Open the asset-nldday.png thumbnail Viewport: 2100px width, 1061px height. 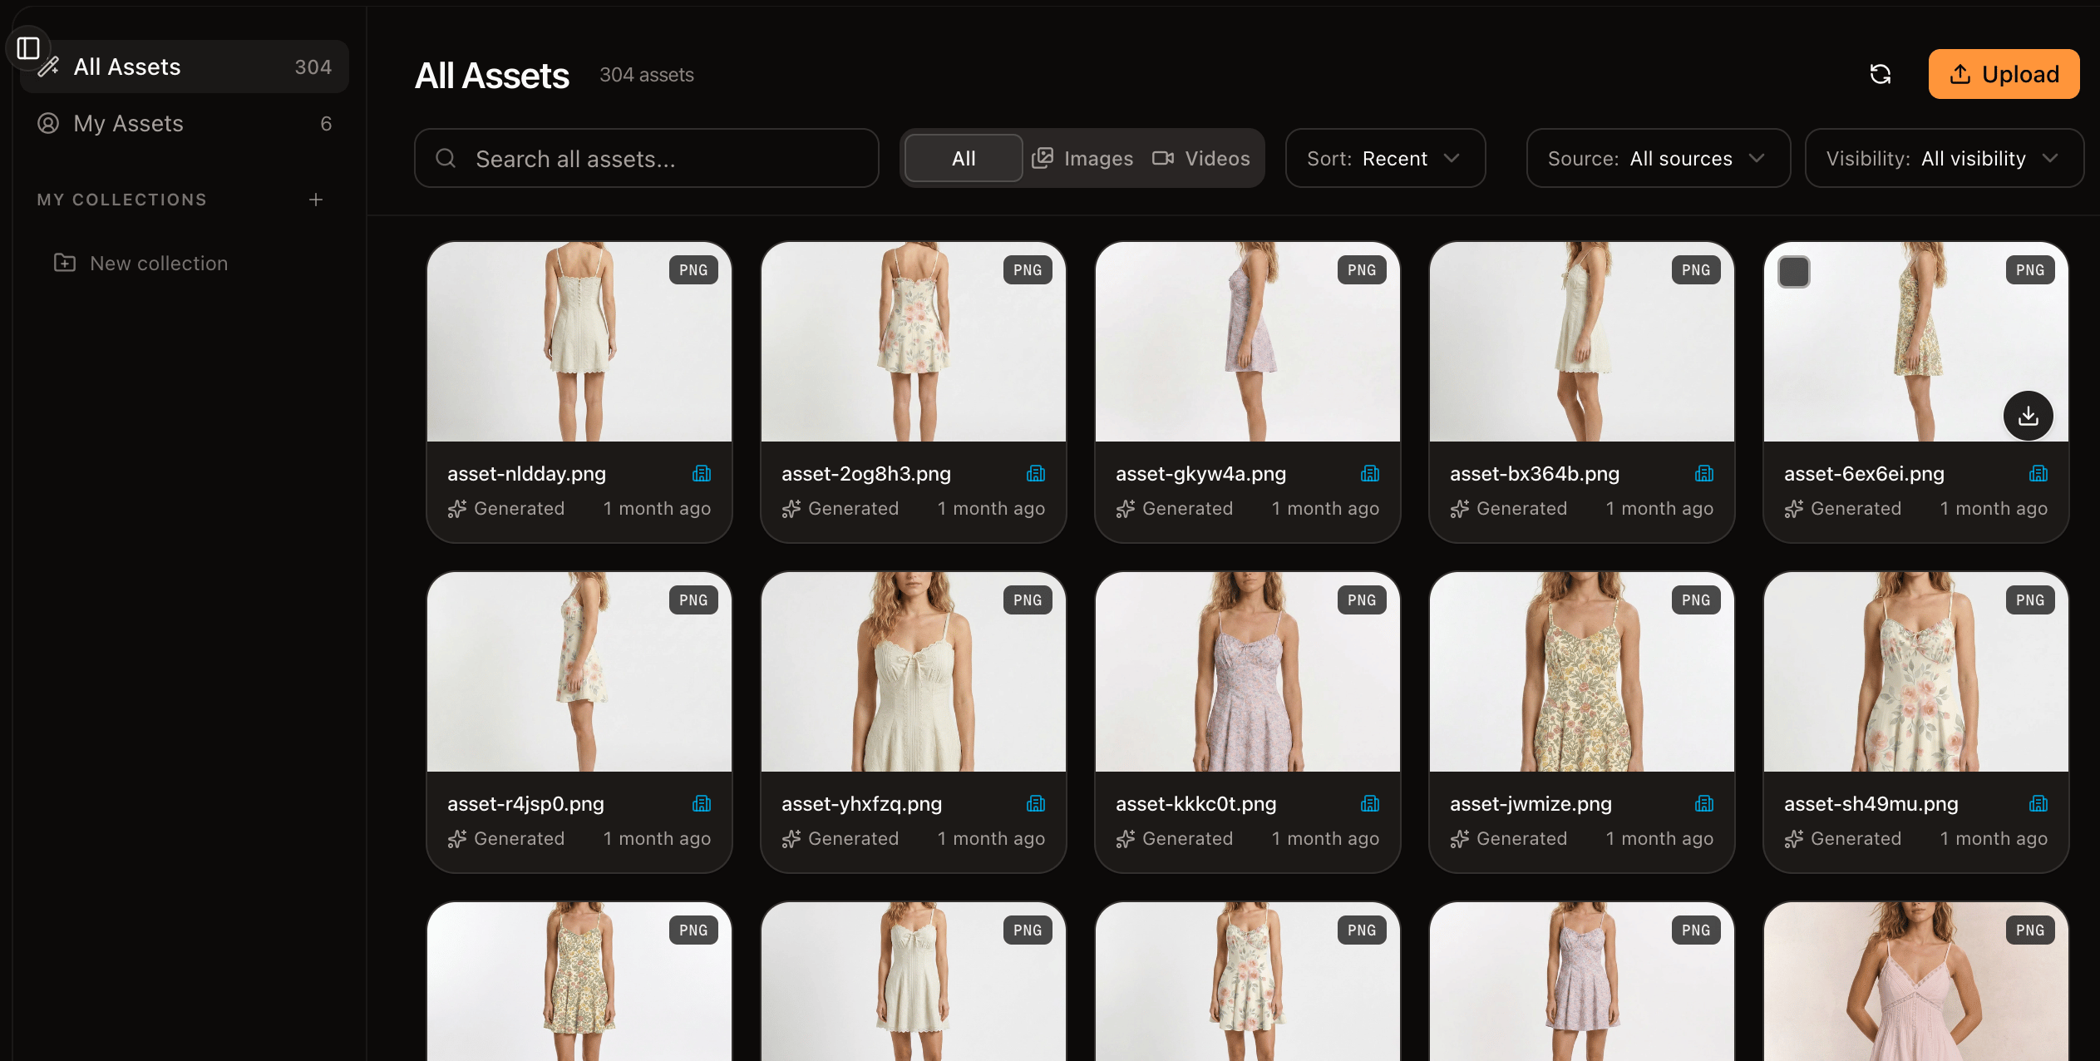pyautogui.click(x=579, y=342)
